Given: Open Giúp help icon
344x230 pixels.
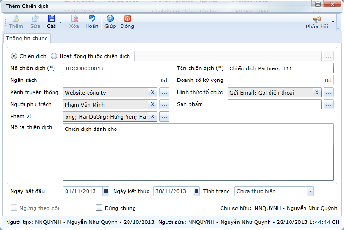Looking at the screenshot, I should [x=110, y=19].
